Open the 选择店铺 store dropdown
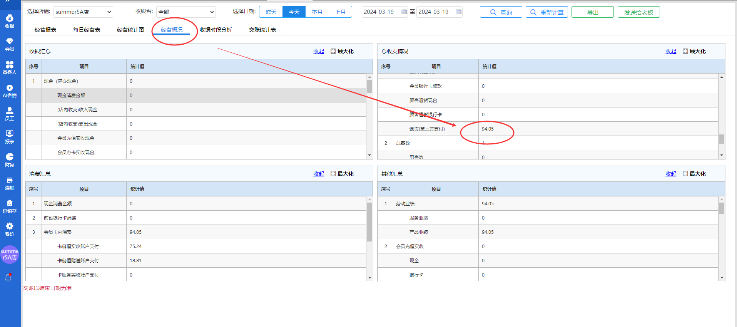737x327 pixels. [x=83, y=12]
